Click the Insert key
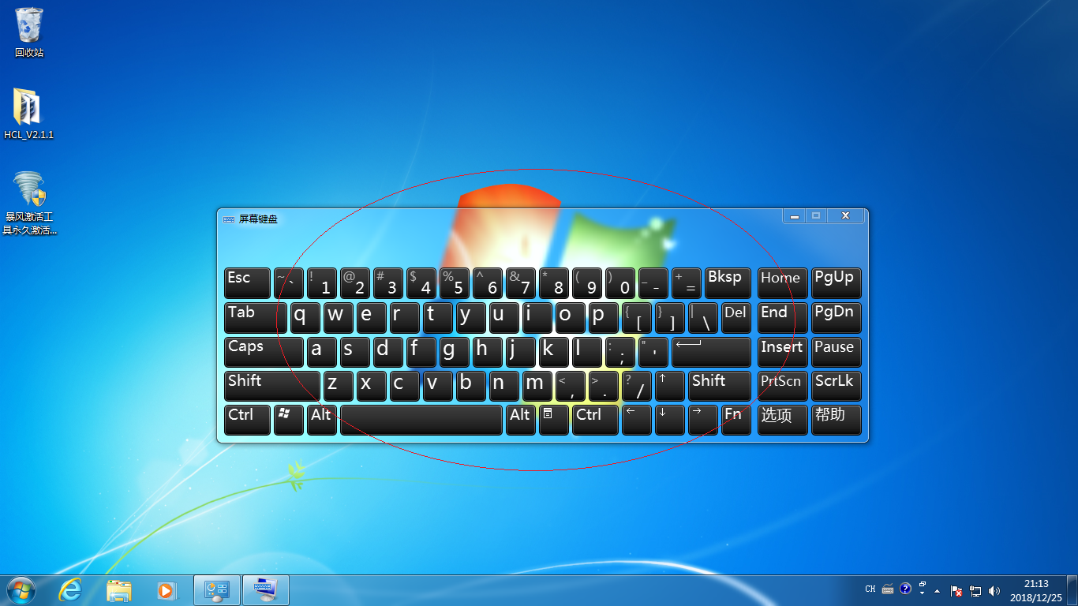This screenshot has width=1078, height=606. [782, 352]
